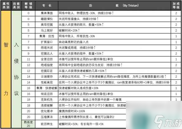Image resolution: width=182 pixels, height=129 pixels.
Task: Select the '扩展接口' specialty cell
Action: tap(47, 42)
